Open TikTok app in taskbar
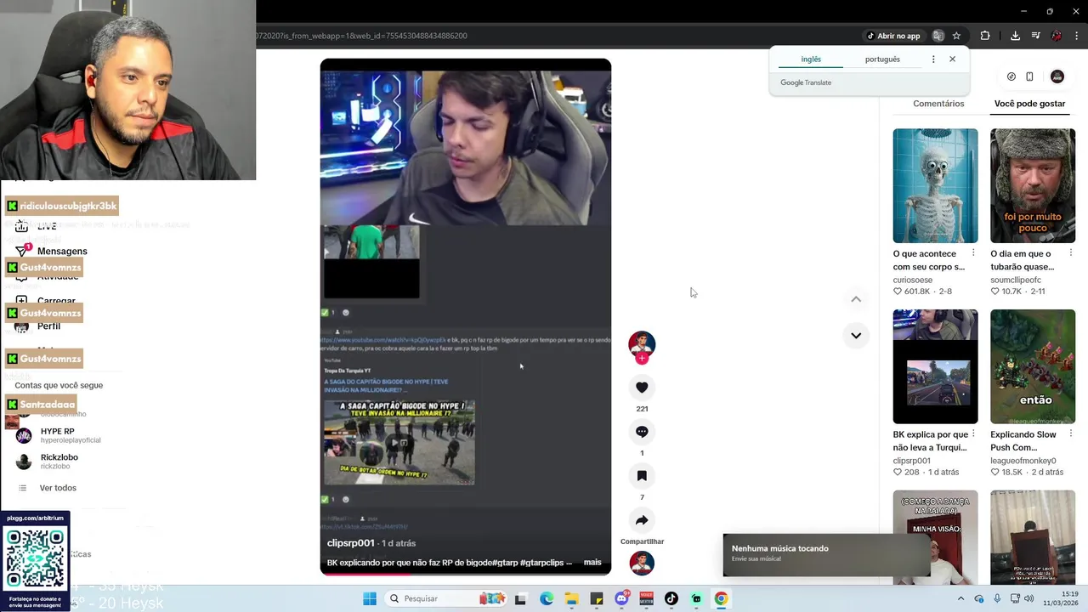 [671, 598]
